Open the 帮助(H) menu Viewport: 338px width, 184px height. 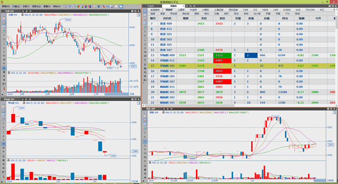coord(57,6)
